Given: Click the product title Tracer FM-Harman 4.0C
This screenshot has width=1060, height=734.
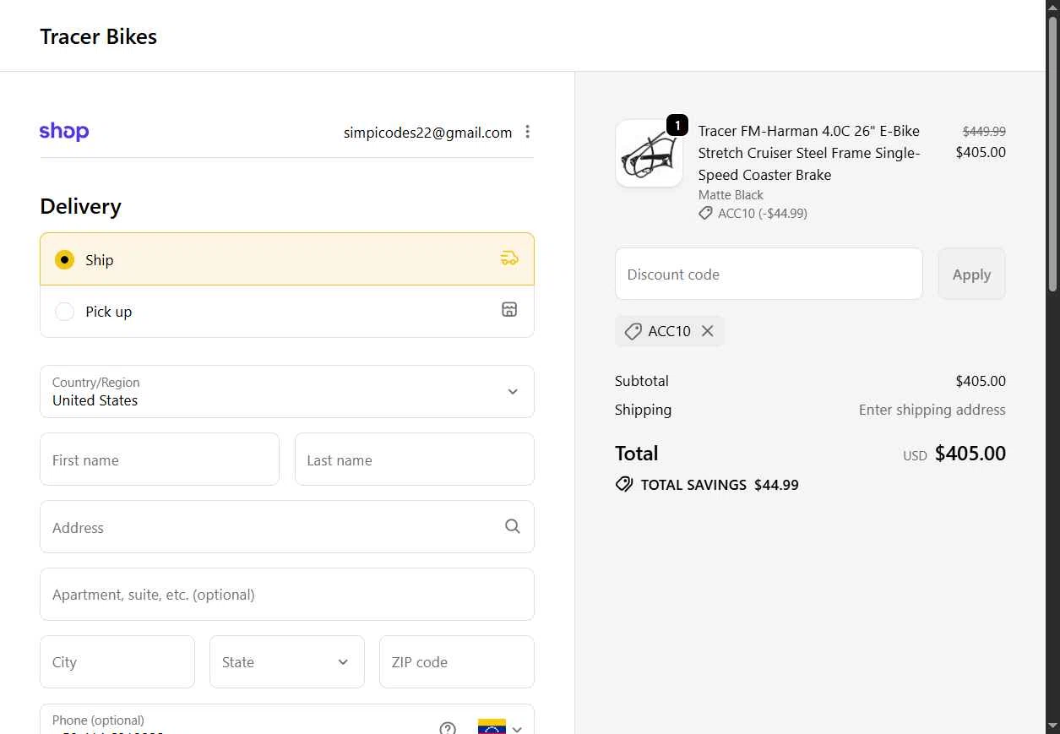Looking at the screenshot, I should pyautogui.click(x=808, y=153).
